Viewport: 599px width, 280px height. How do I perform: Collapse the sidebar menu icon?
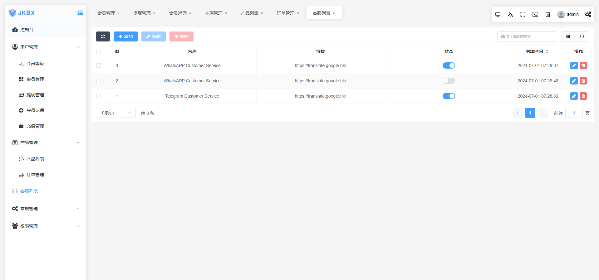(80, 13)
